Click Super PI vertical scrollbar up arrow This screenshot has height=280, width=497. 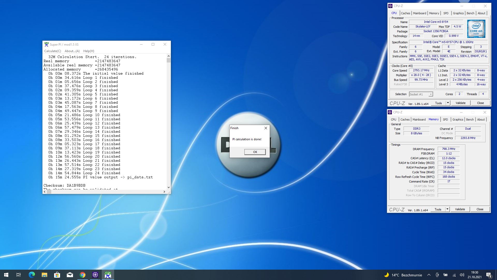point(169,56)
